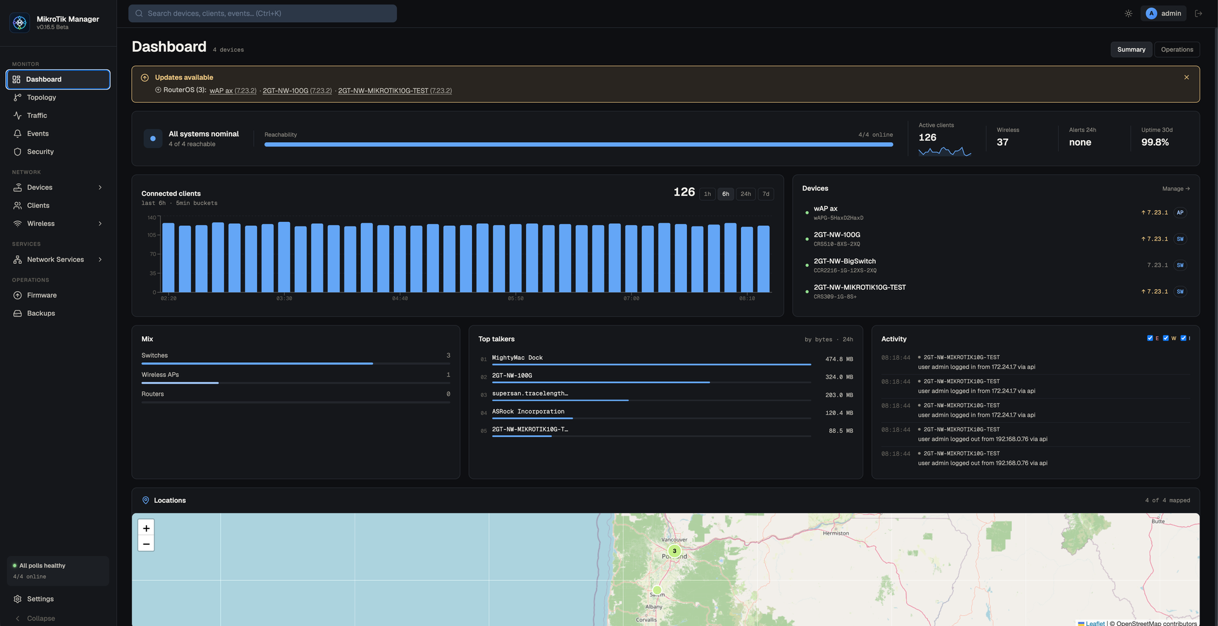Focus the search devices, clients, events field

pos(263,13)
